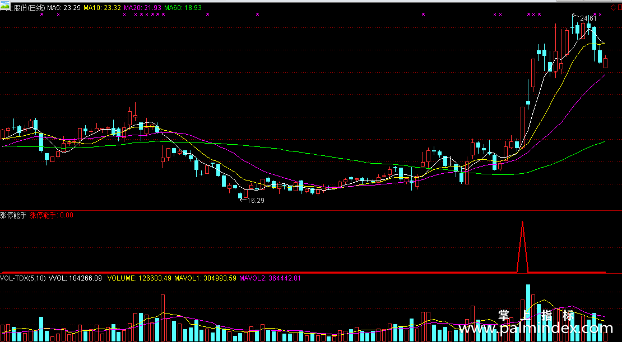Click the MA5: 23.25 moving average label
The image size is (622, 342).
pos(64,8)
